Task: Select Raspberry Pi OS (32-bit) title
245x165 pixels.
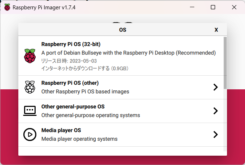Action: [71, 44]
